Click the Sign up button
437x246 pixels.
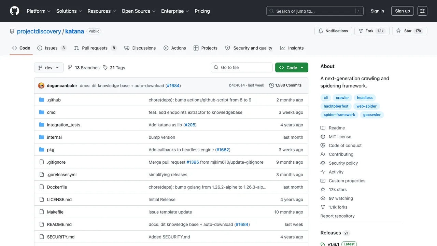[403, 11]
